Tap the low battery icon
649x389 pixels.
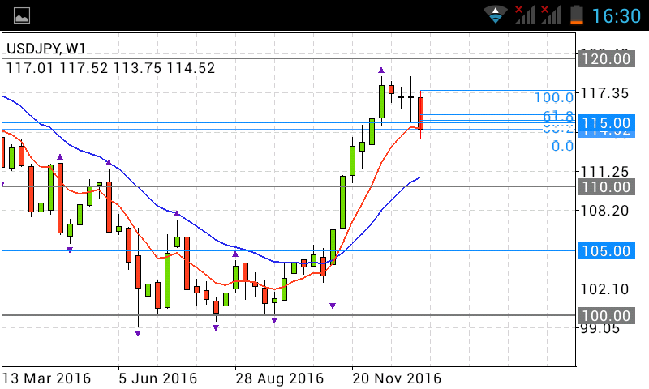click(577, 15)
